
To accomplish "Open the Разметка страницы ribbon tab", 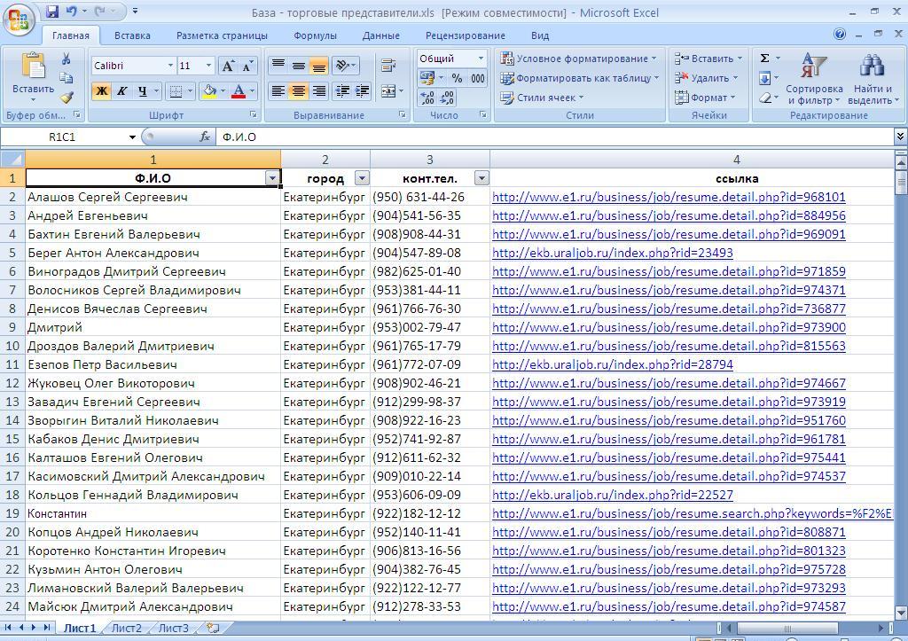I will click(x=222, y=35).
